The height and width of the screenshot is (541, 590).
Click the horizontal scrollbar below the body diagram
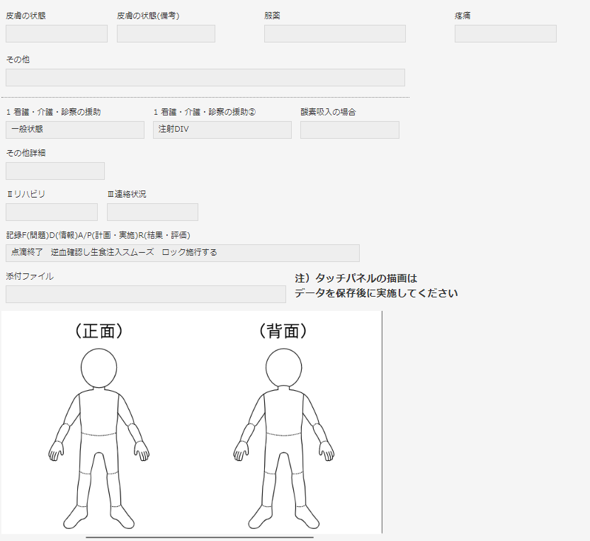pos(200,537)
